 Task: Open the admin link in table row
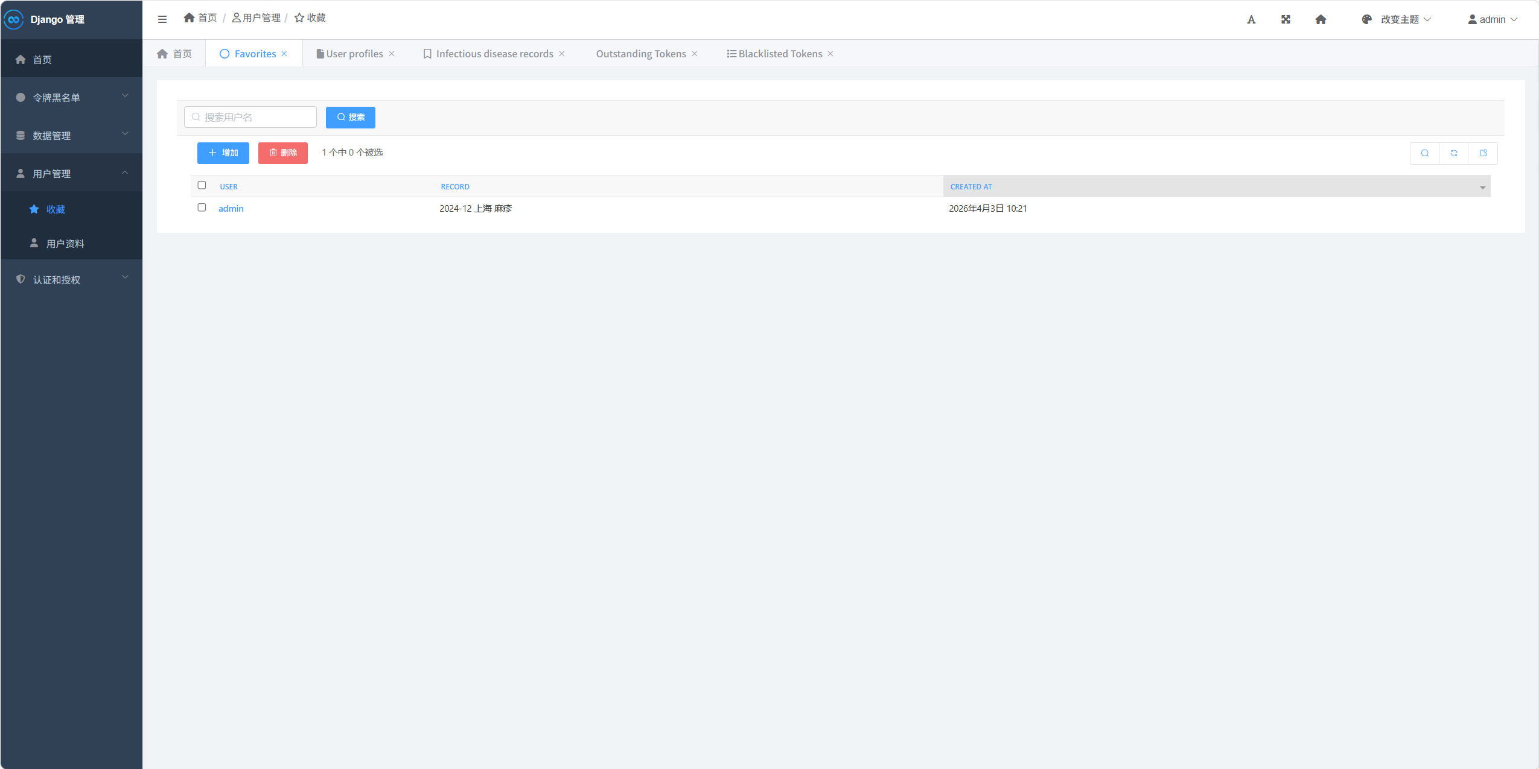coord(231,208)
